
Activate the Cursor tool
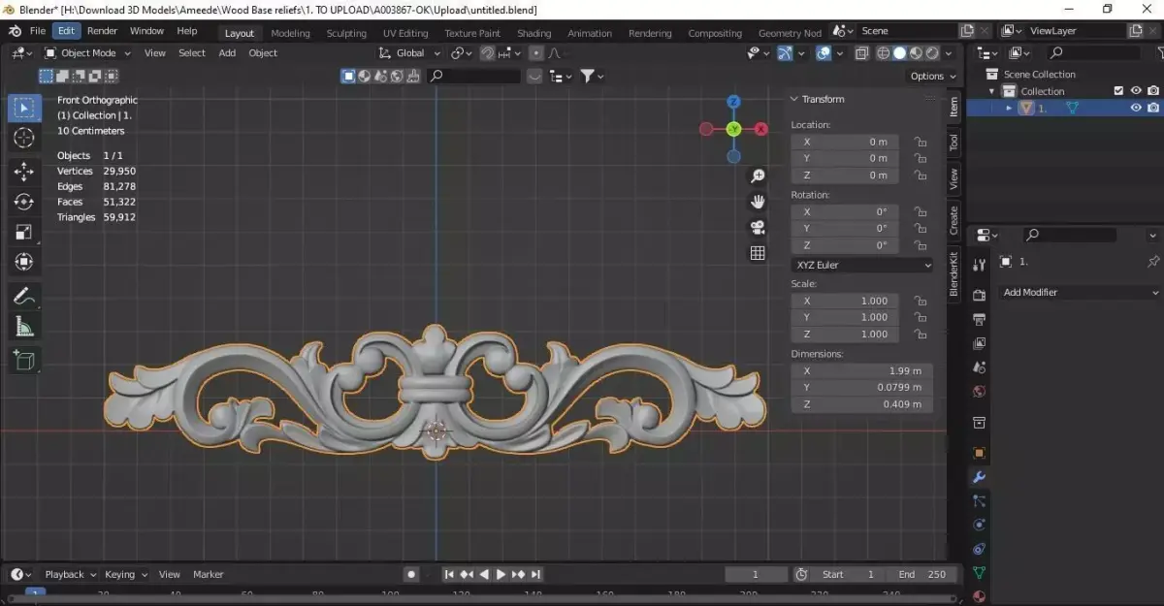coord(24,139)
